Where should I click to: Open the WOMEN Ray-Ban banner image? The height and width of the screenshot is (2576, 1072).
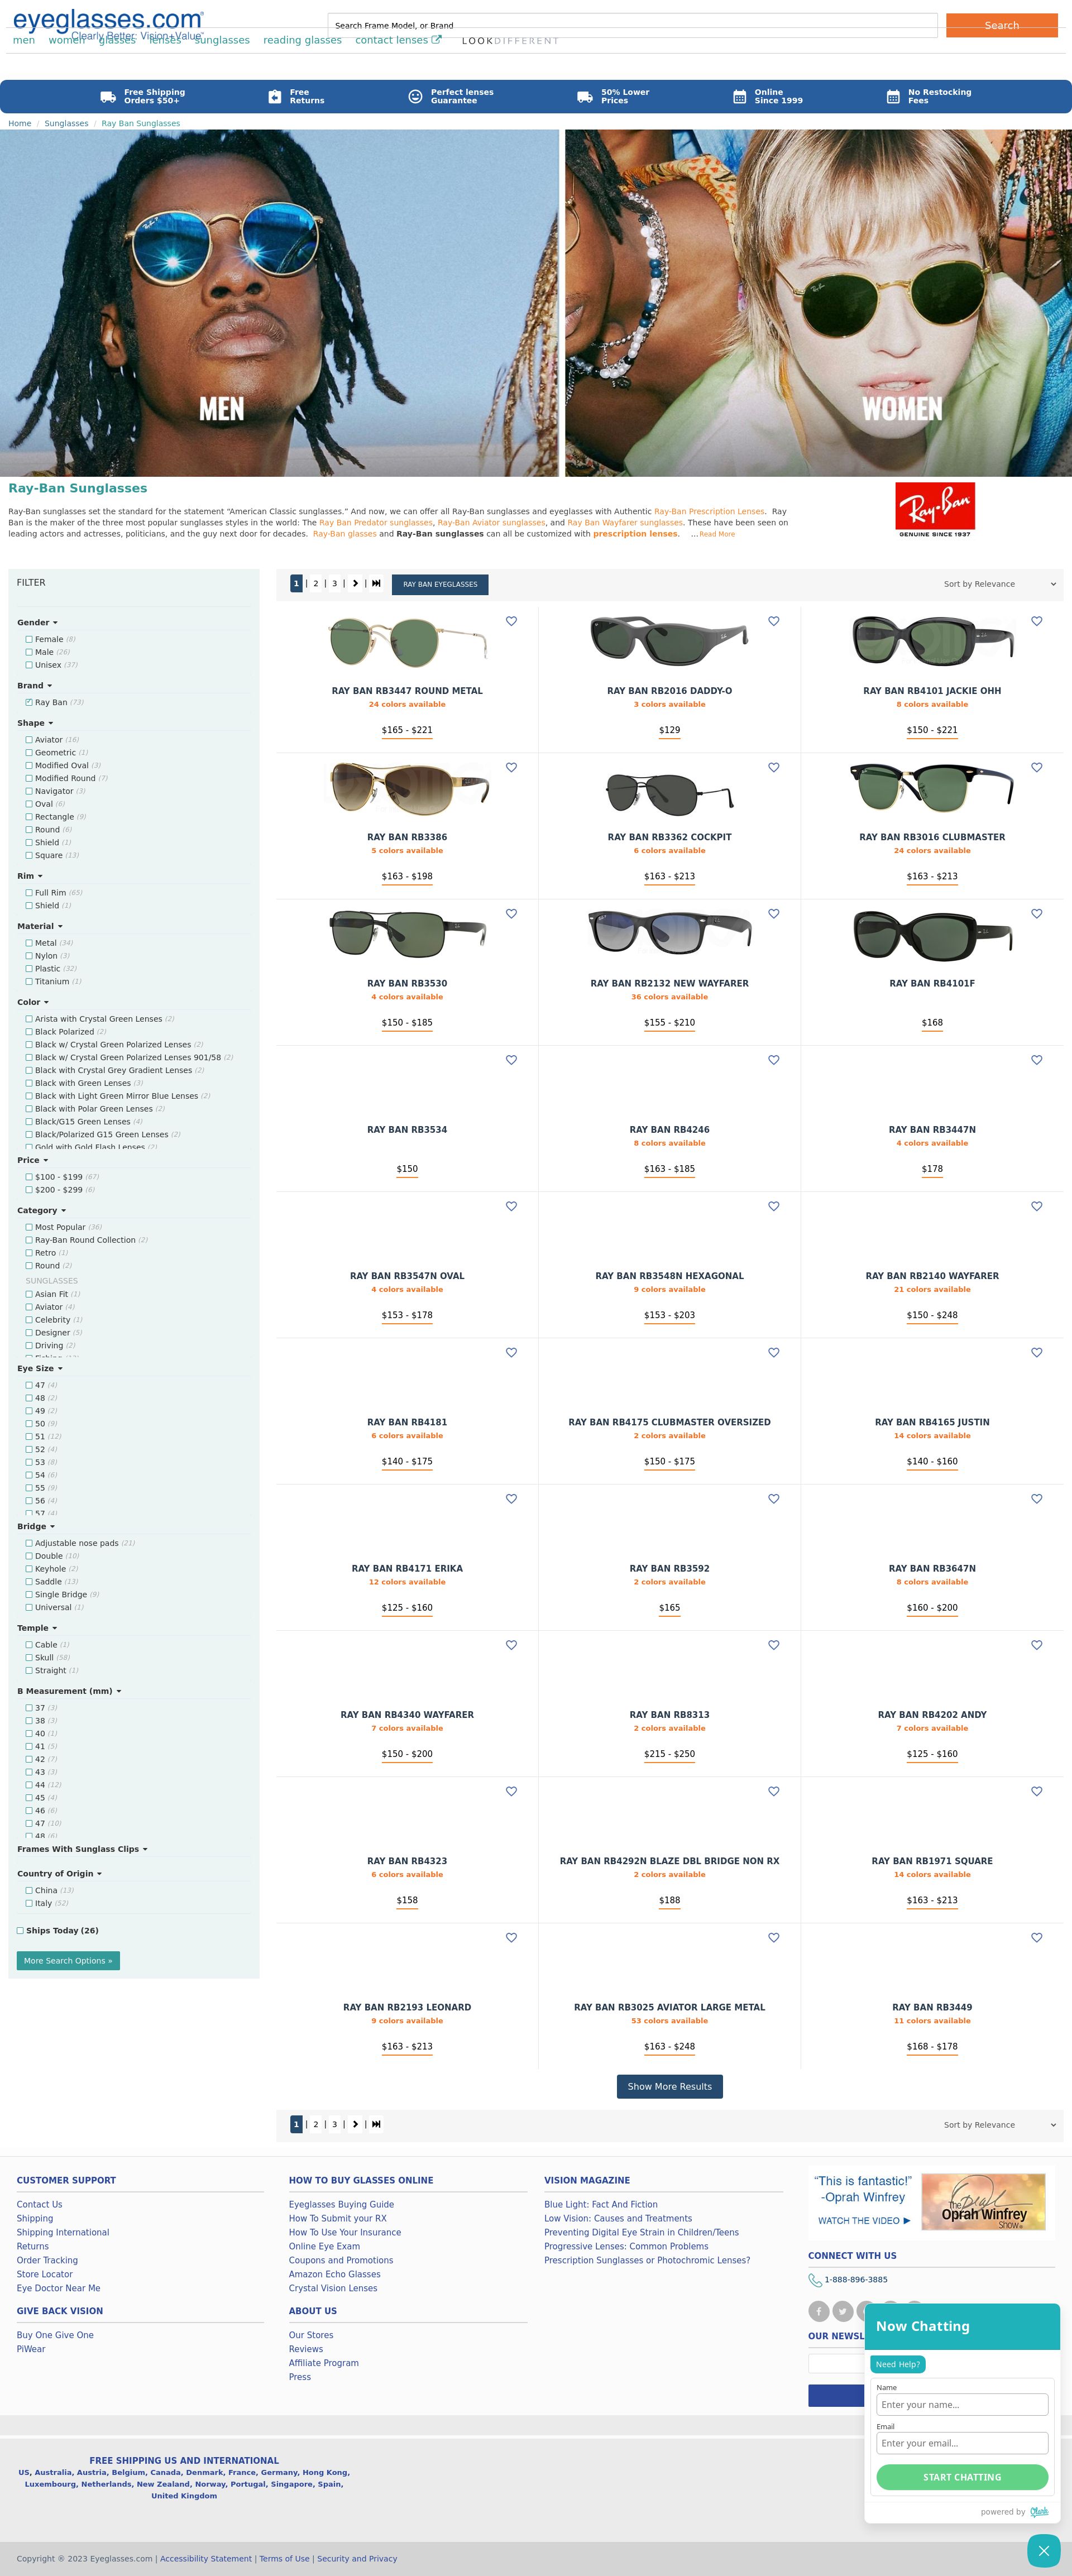(818, 303)
